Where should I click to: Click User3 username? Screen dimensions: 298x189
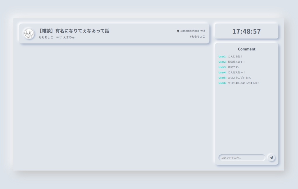point(222,67)
